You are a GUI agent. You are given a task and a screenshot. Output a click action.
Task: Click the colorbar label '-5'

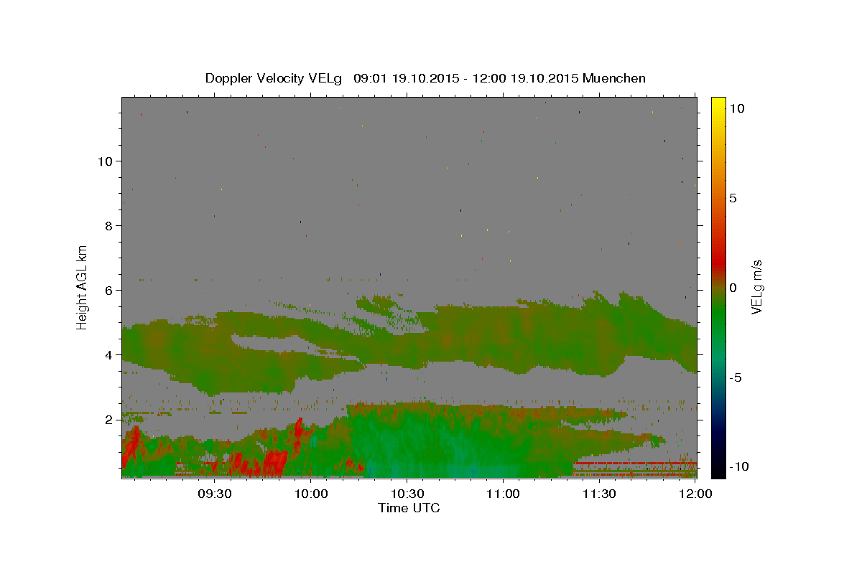pyautogui.click(x=736, y=377)
